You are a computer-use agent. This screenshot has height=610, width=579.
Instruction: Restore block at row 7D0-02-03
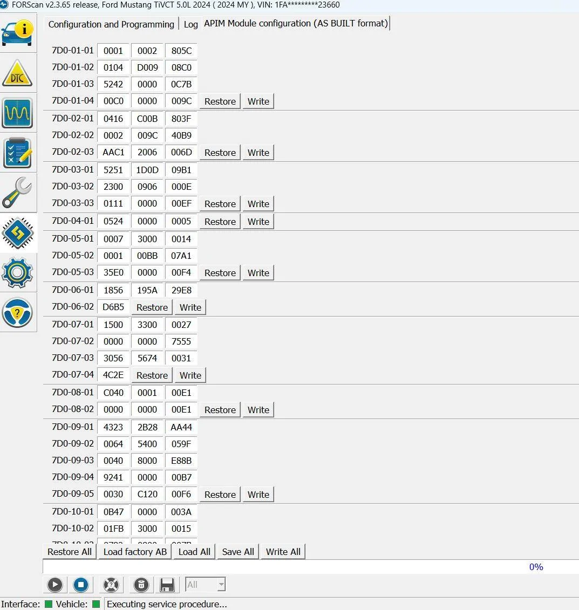(x=220, y=153)
